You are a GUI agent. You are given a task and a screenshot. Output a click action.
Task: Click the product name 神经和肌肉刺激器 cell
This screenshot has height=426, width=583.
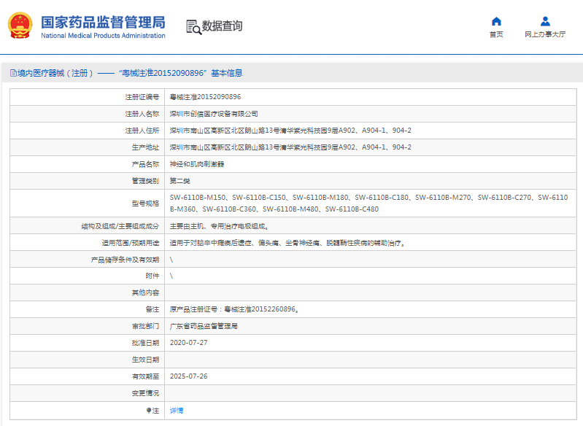(x=197, y=164)
